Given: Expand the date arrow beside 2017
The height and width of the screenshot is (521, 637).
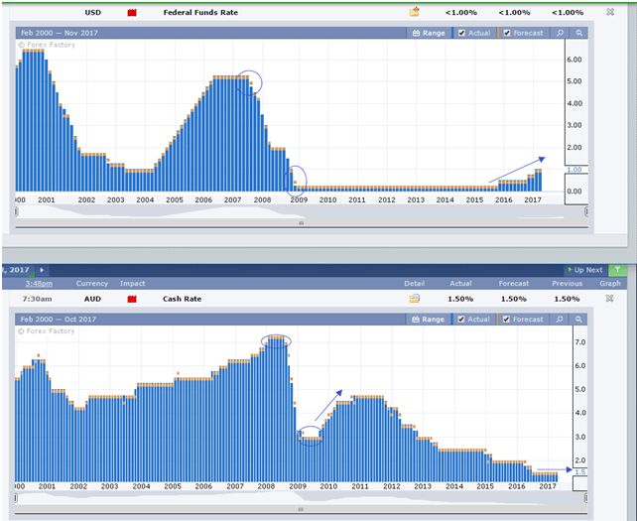Looking at the screenshot, I should point(43,269).
